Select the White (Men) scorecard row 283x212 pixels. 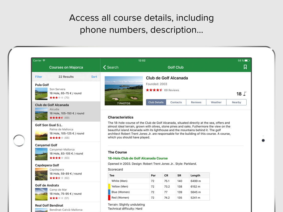click(159, 181)
